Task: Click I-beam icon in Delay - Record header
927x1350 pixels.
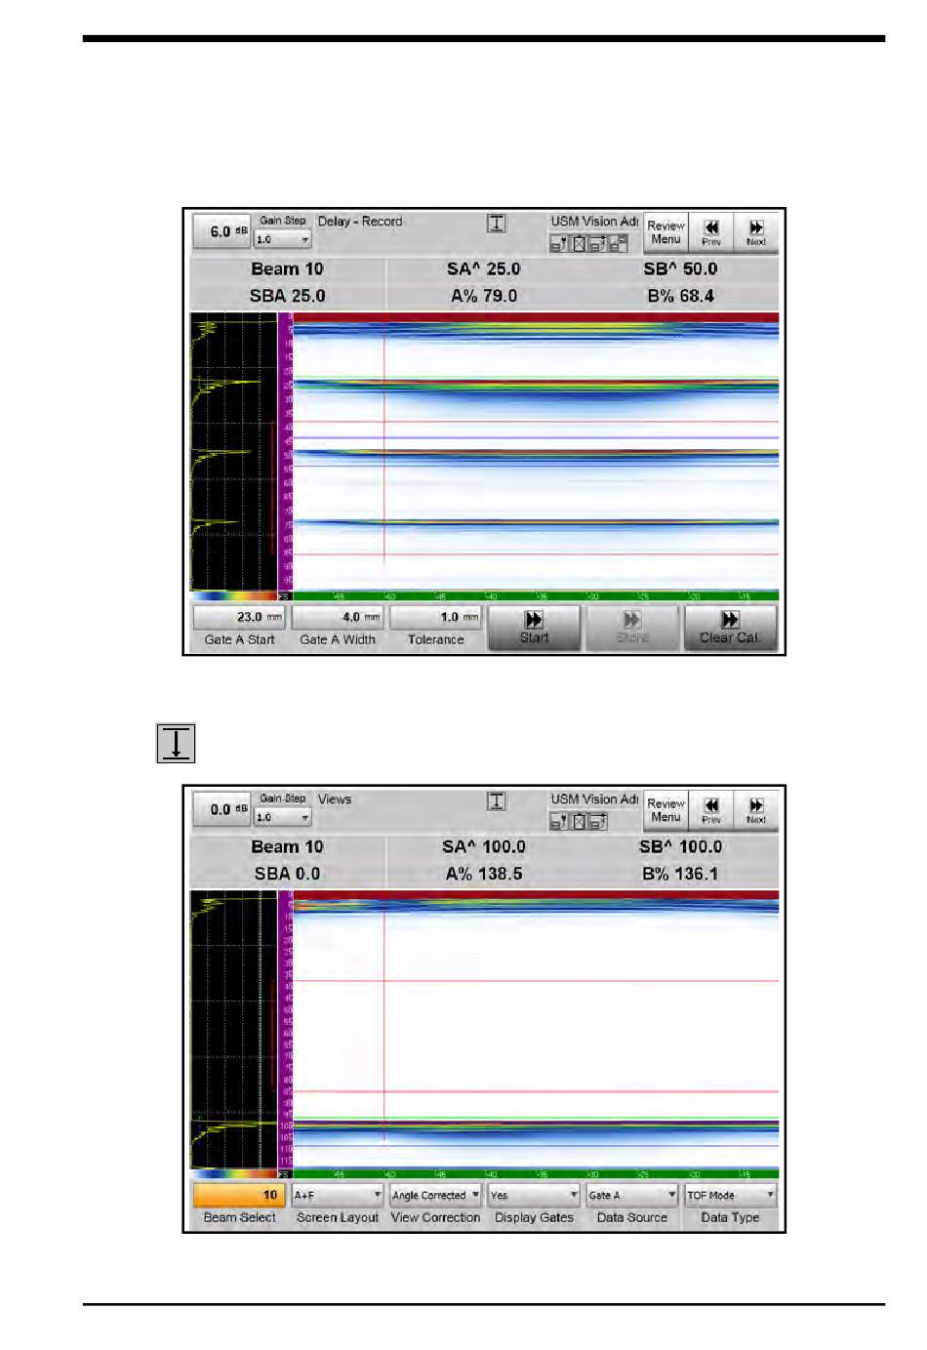Action: [497, 224]
